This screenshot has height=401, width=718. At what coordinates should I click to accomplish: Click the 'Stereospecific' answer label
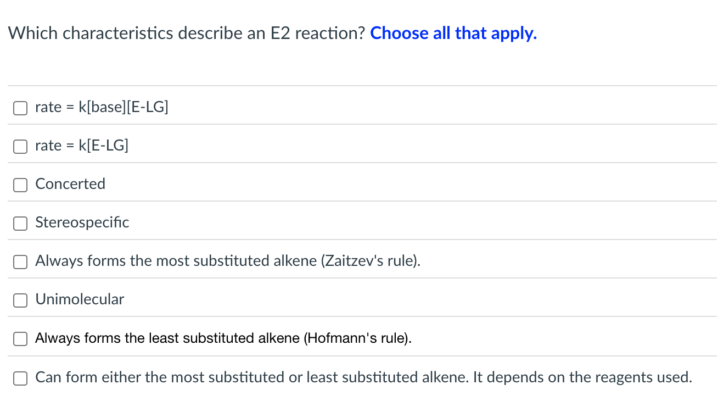point(82,222)
